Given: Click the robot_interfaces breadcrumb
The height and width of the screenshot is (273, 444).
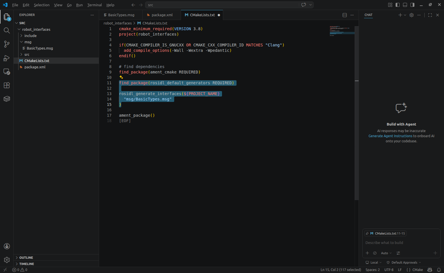Looking at the screenshot, I should [118, 23].
